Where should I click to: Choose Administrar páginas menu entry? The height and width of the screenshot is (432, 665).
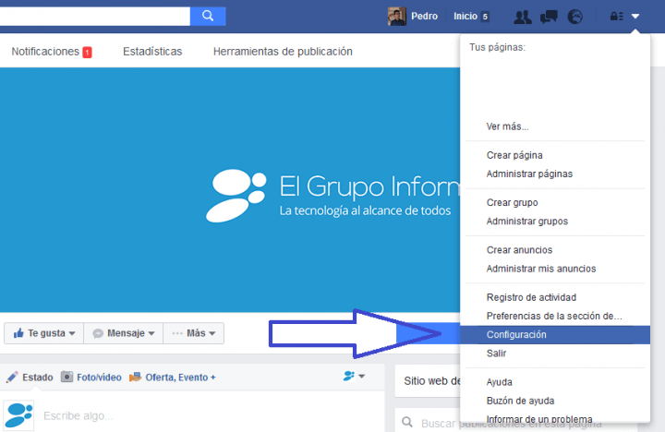(529, 174)
